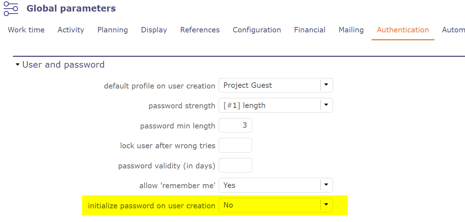This screenshot has height=222, width=465.
Task: Click the password validity in days field
Action: 235,166
